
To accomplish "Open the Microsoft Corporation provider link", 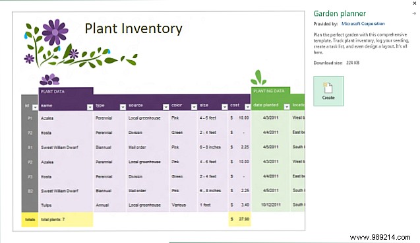I will tap(363, 24).
